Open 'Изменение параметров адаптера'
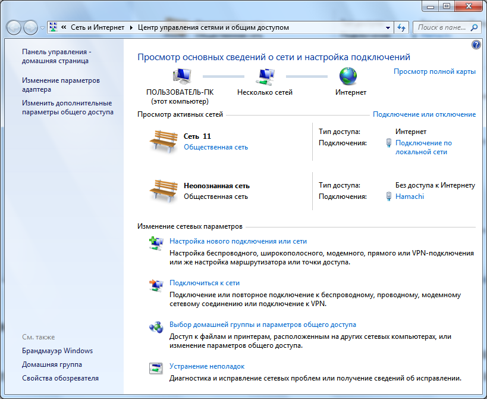 [61, 85]
